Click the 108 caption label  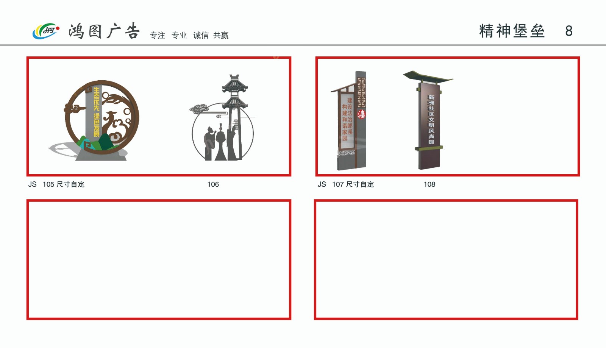430,184
